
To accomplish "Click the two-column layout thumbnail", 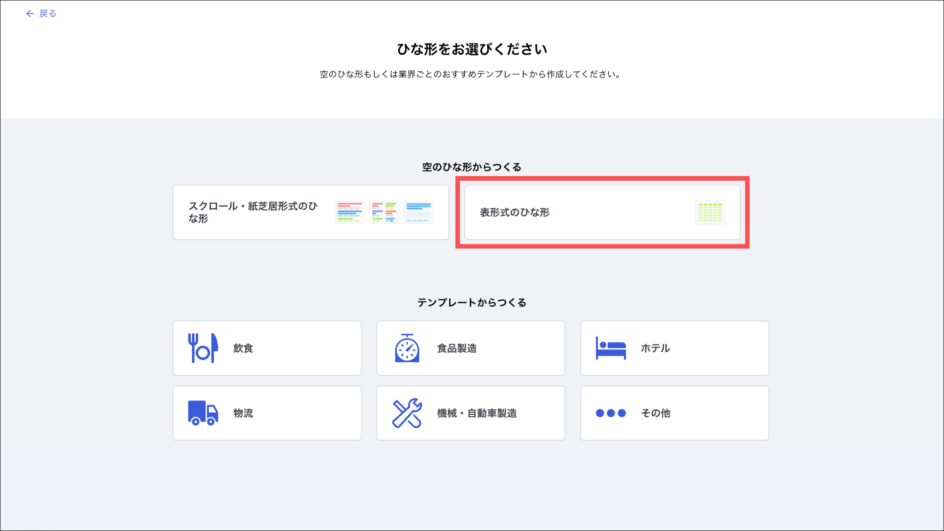I will point(384,212).
